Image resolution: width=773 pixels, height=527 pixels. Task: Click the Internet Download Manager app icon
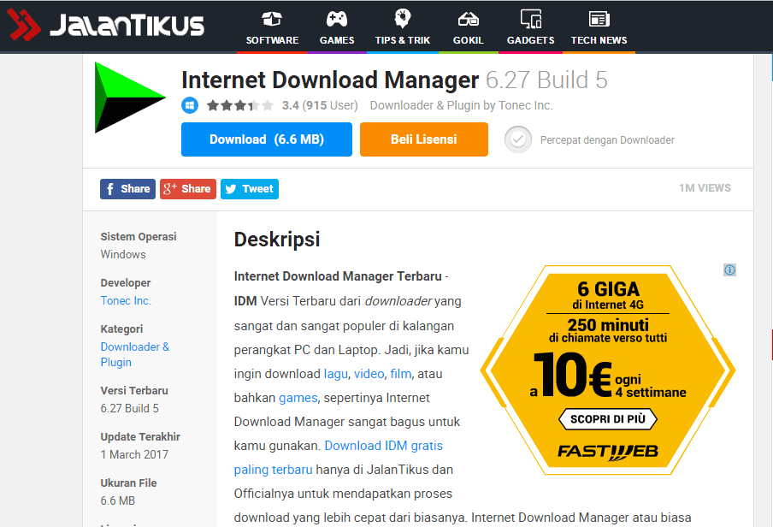[x=130, y=98]
